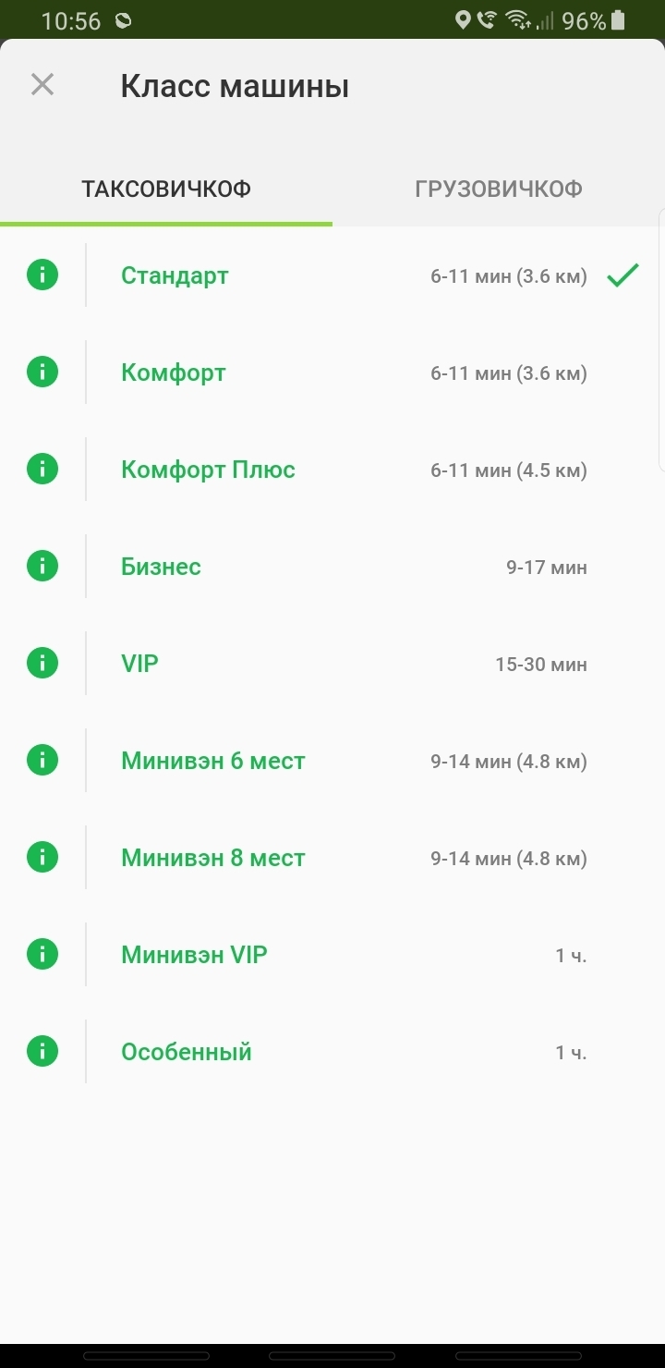Tap the info icon for Минивэн VIP
Viewport: 665px width, 1368px height.
[42, 955]
